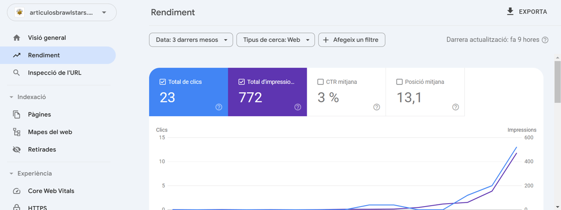The image size is (561, 210).
Task: Open the Pàgines report
Action: click(39, 115)
